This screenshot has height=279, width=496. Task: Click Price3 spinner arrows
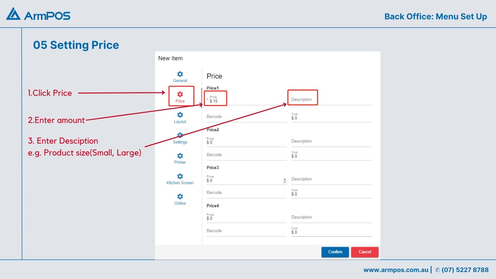(x=285, y=181)
